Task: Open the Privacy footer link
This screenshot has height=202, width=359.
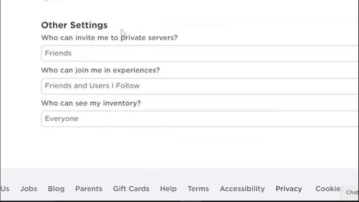Action: click(x=289, y=189)
